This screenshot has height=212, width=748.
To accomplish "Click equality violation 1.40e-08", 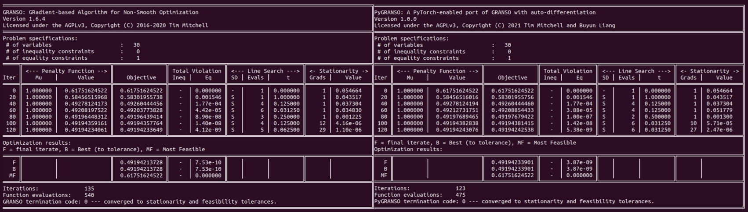I will coord(208,123).
